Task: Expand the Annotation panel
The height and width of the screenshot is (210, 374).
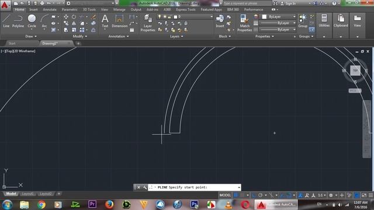Action: pos(119,36)
